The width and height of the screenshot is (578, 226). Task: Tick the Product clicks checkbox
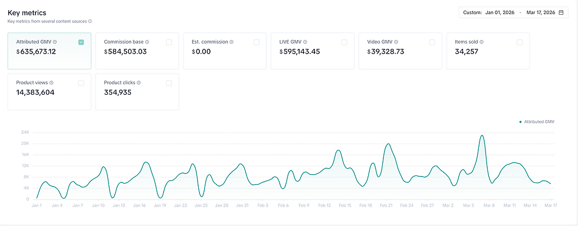169,83
